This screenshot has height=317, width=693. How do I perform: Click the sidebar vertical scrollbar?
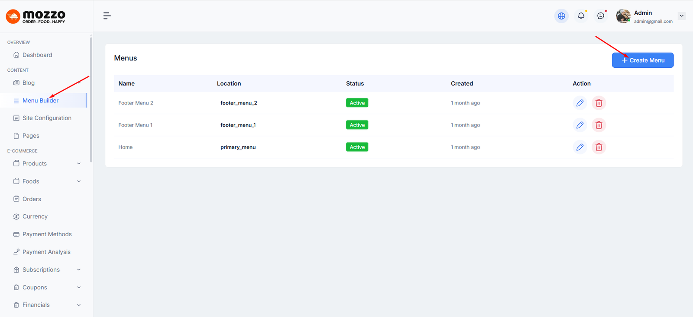[91, 99]
